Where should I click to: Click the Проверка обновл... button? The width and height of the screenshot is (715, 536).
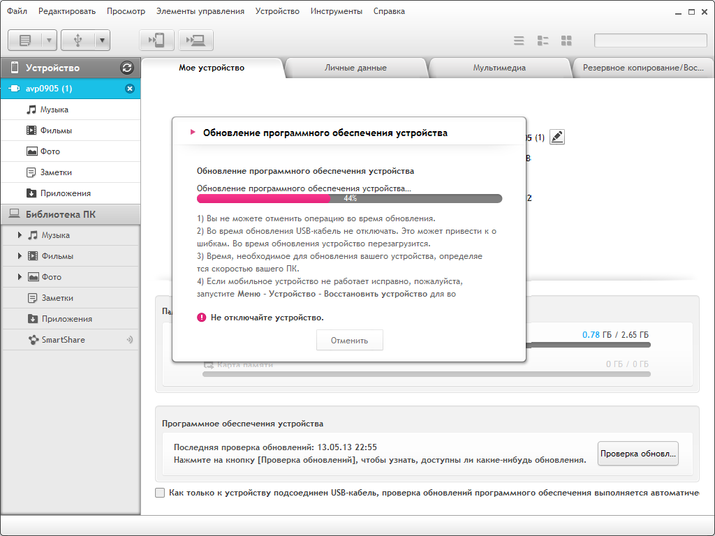pyautogui.click(x=638, y=454)
